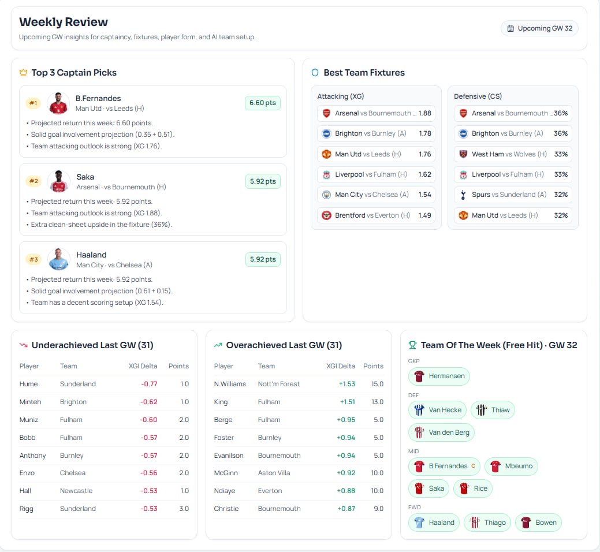Screen dimensions: 600x552
Task: Click the Weekly Review heading
Action: tap(64, 22)
